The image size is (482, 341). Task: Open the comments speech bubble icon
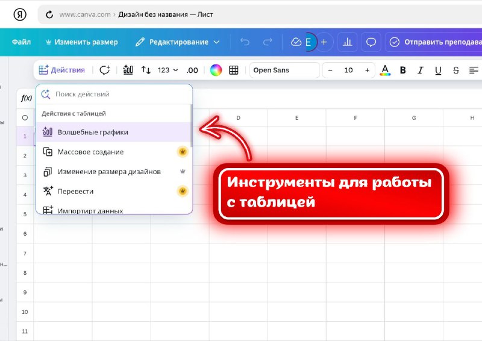click(x=371, y=42)
